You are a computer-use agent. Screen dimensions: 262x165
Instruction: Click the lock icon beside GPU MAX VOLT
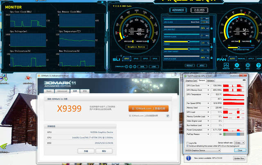pyautogui.click(x=212, y=28)
